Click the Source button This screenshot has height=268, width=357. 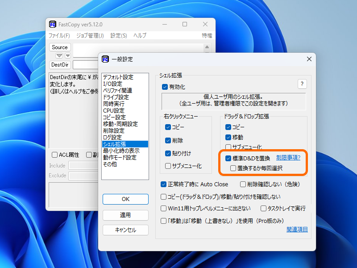pos(60,47)
